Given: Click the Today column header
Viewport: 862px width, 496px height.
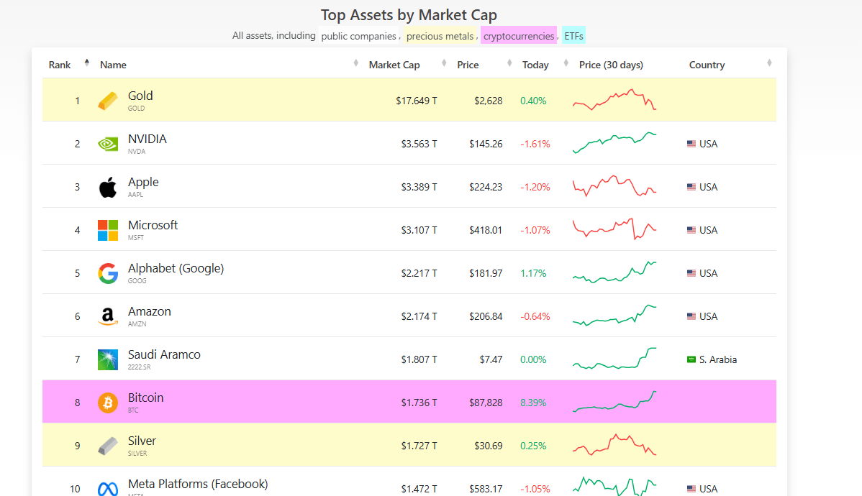Looking at the screenshot, I should tap(535, 65).
